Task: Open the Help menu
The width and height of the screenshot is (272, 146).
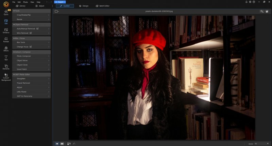Action: click(x=38, y=2)
